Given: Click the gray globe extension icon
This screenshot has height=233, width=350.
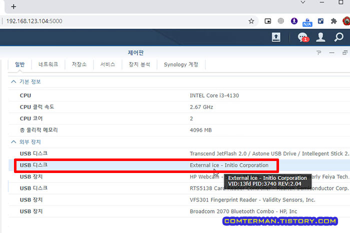Looking at the screenshot, I should (x=281, y=21).
